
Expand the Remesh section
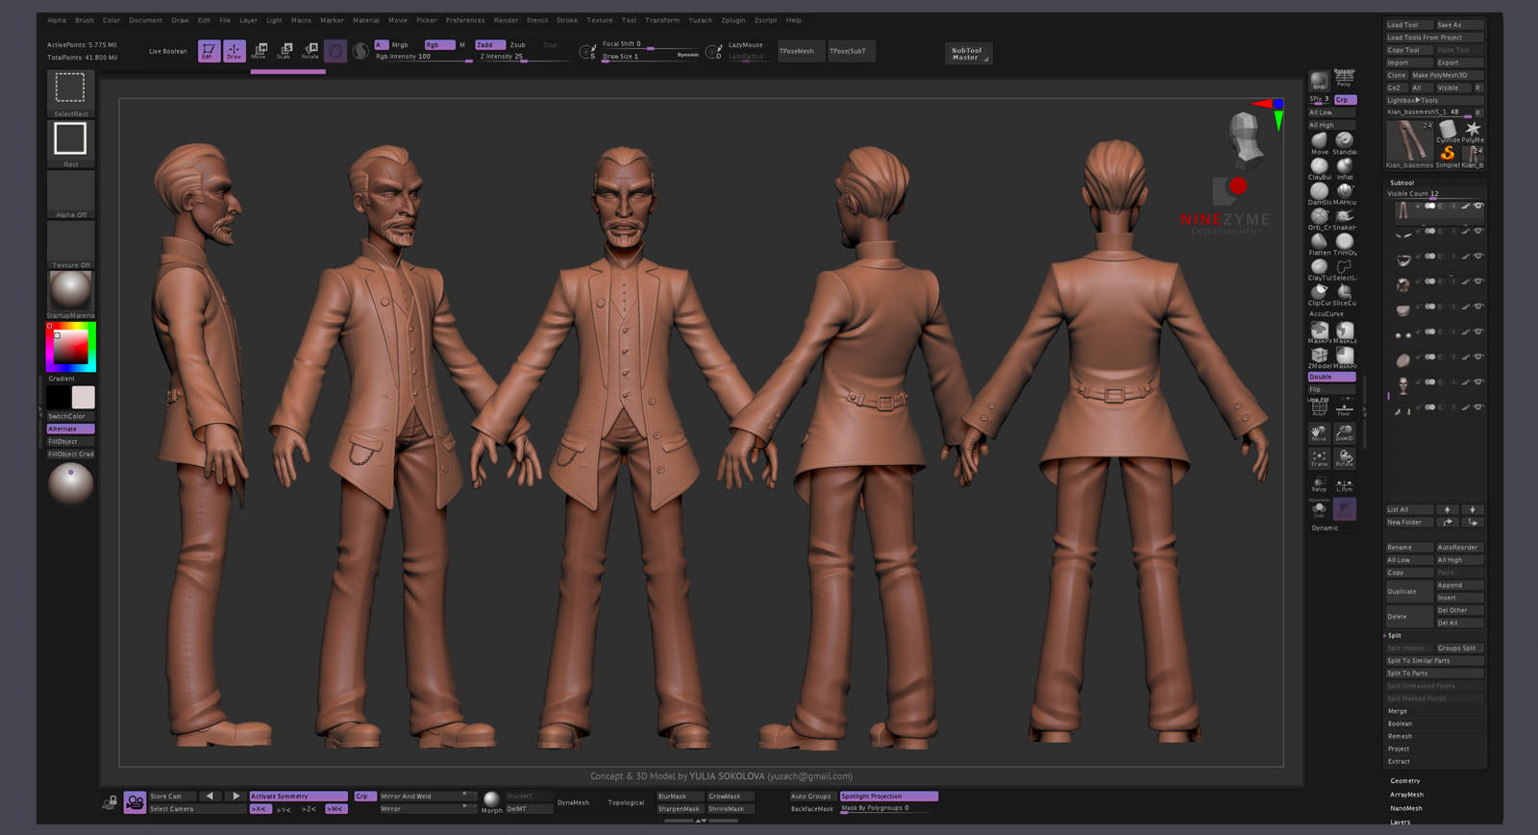pos(1400,736)
